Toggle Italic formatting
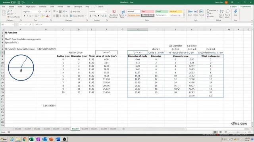This screenshot has height=142, width=254. coord(27,16)
